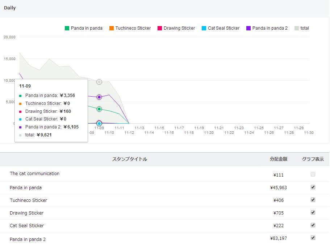
Task: Click Panda in panda 2 purple legend swatch
Action: tap(248, 28)
